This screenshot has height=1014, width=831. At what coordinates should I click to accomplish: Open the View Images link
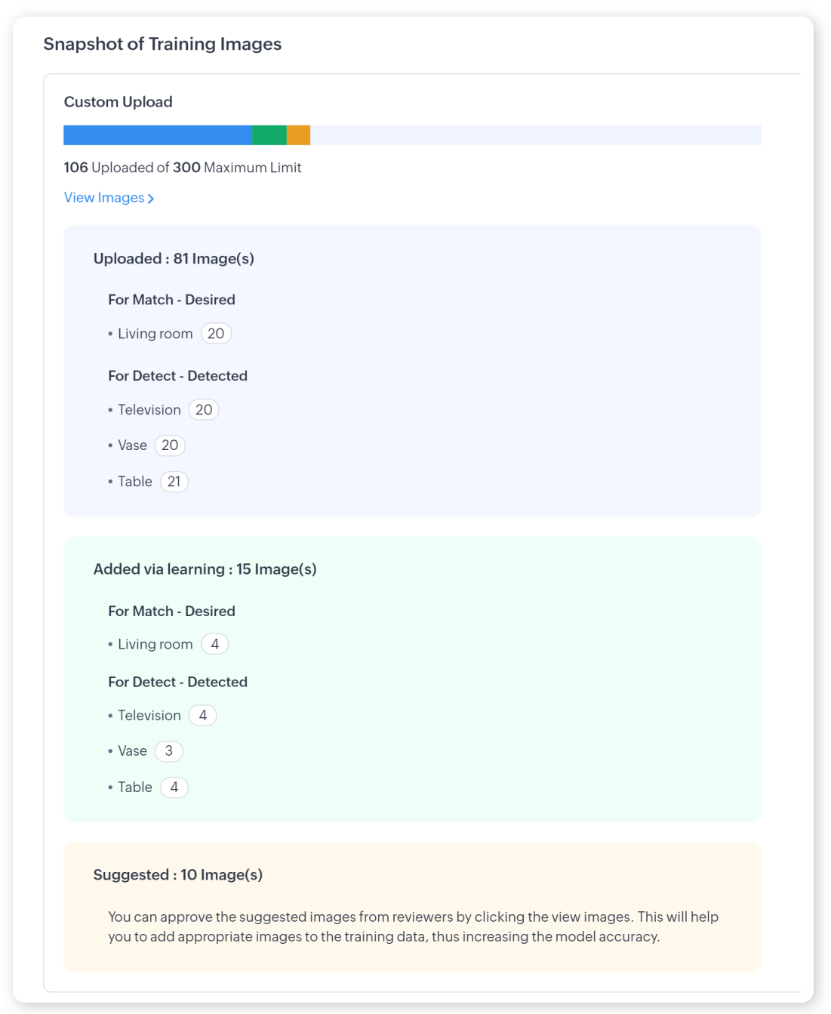(x=104, y=198)
